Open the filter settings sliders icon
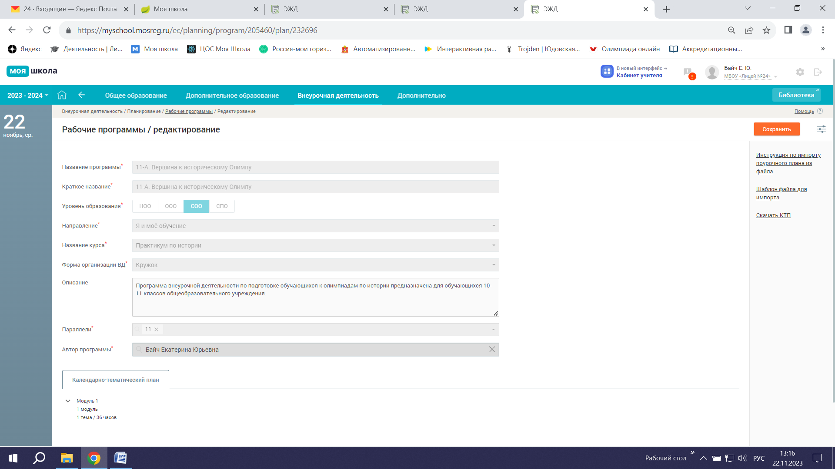835x469 pixels. pos(822,129)
